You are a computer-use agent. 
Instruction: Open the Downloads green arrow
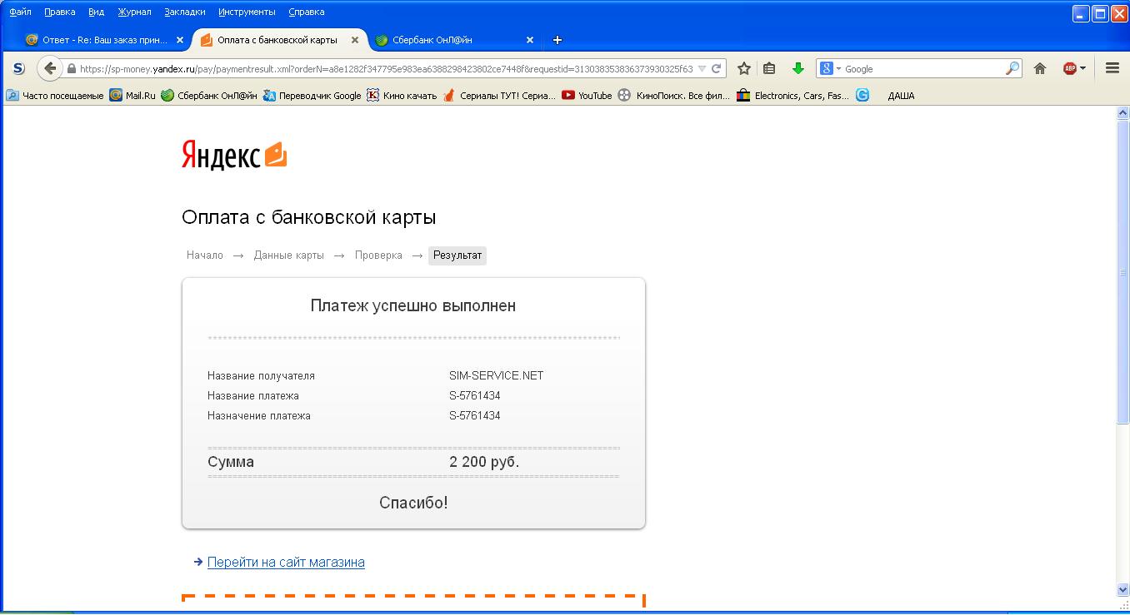click(797, 69)
